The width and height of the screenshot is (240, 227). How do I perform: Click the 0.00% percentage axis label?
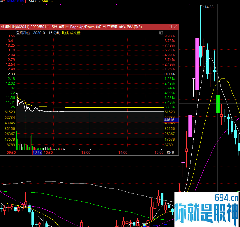click(170, 74)
